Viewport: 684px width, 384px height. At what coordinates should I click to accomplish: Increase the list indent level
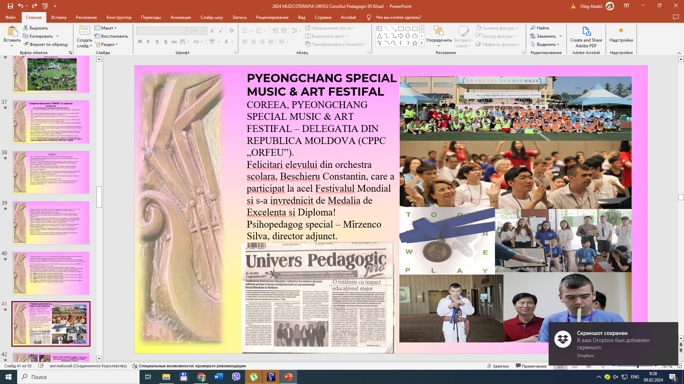[284, 31]
